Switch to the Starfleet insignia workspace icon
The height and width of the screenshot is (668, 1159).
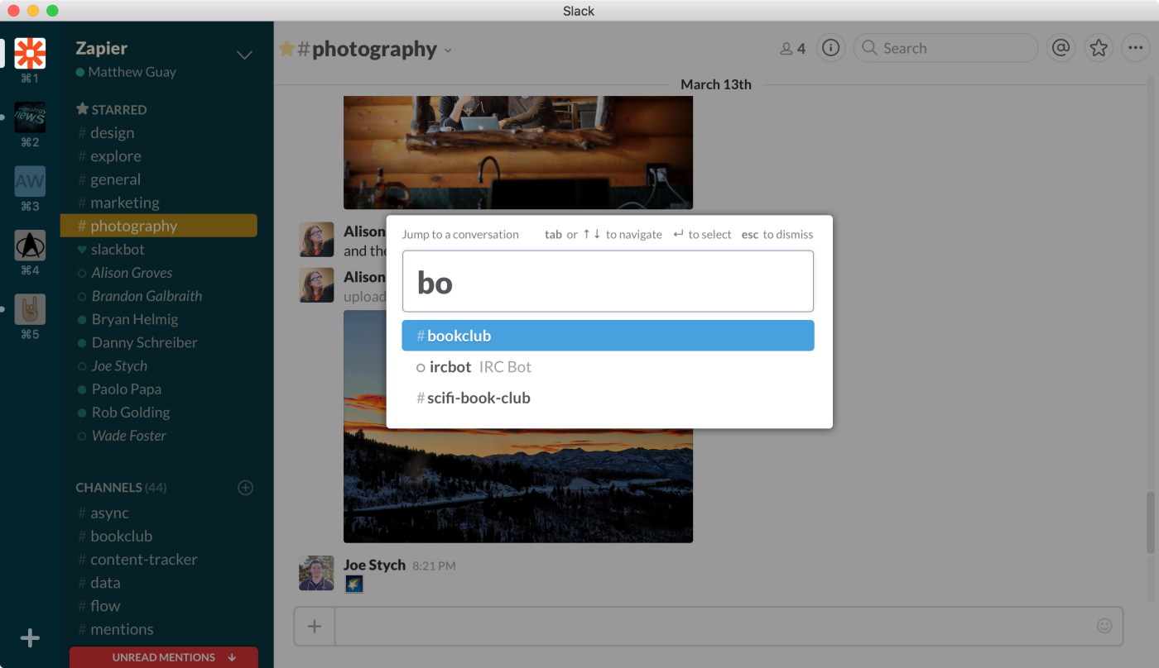click(30, 246)
